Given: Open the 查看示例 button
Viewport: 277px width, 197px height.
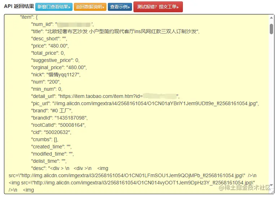Looking at the screenshot, I should pyautogui.click(x=120, y=7).
